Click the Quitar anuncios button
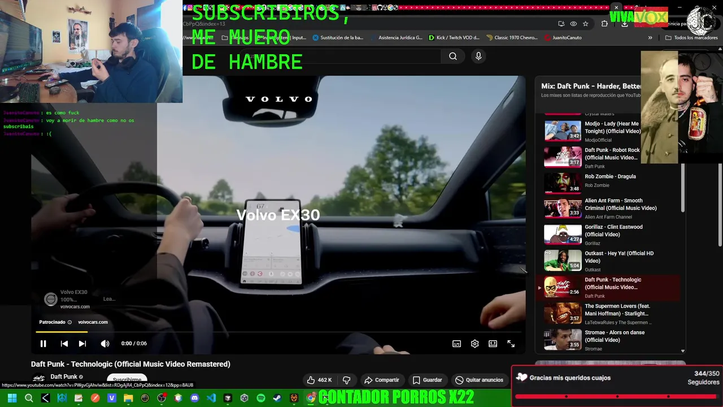The width and height of the screenshot is (723, 407). coord(479,380)
